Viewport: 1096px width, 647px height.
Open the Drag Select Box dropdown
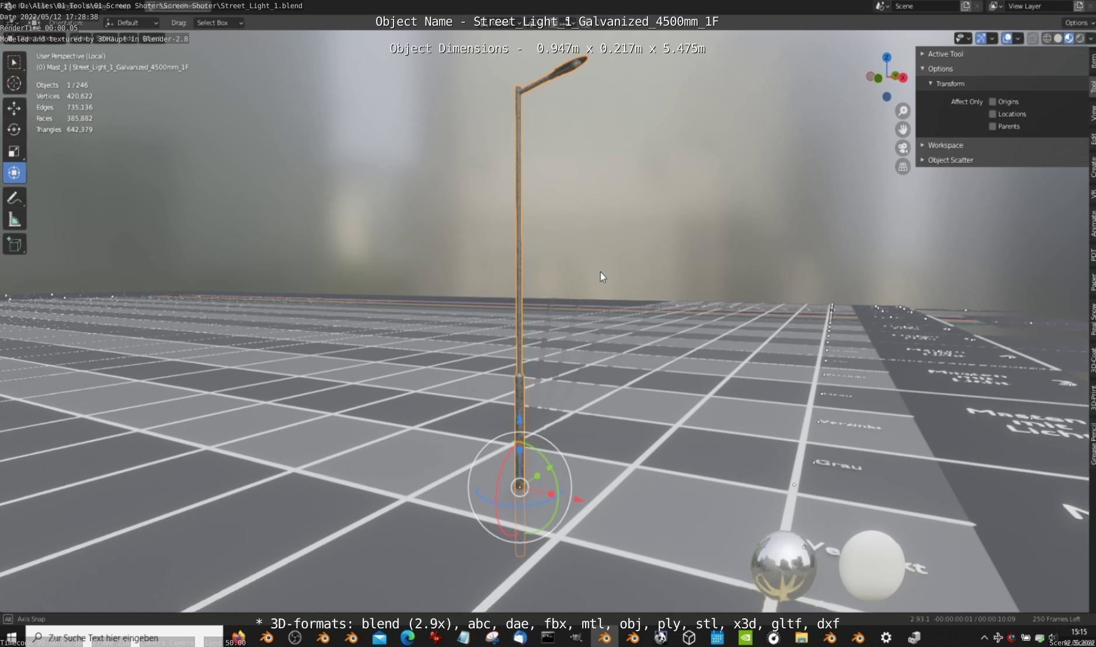[219, 23]
